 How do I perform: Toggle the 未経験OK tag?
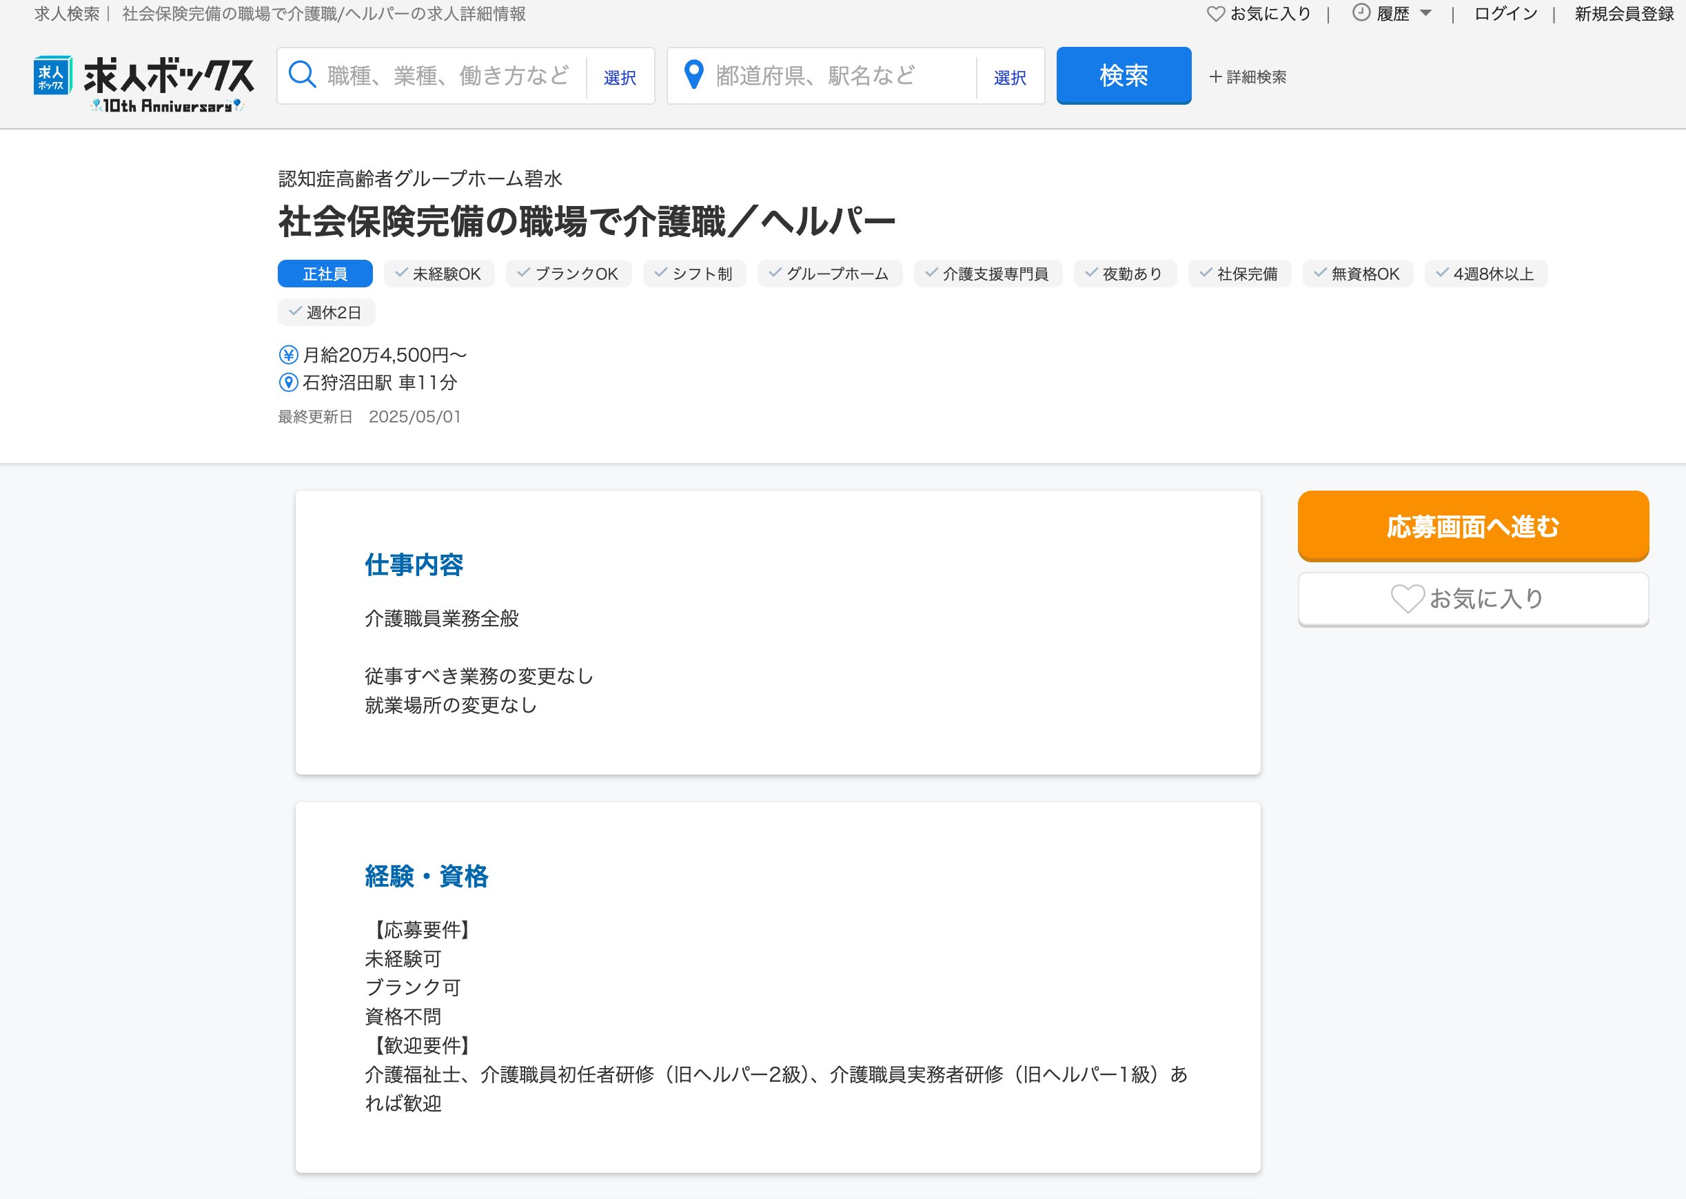point(439,273)
